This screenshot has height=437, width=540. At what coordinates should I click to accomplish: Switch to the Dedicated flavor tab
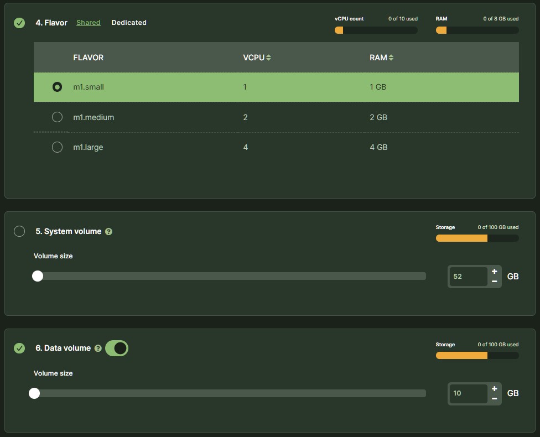[129, 23]
